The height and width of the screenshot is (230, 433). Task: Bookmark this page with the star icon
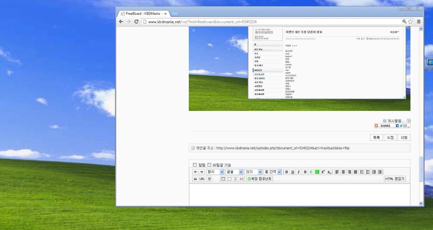pos(410,22)
